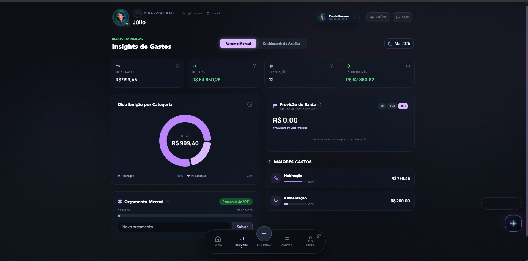The width and height of the screenshot is (528, 261).
Task: Click the pie chart icon on Distribuição por Categoria
Action: (250, 104)
